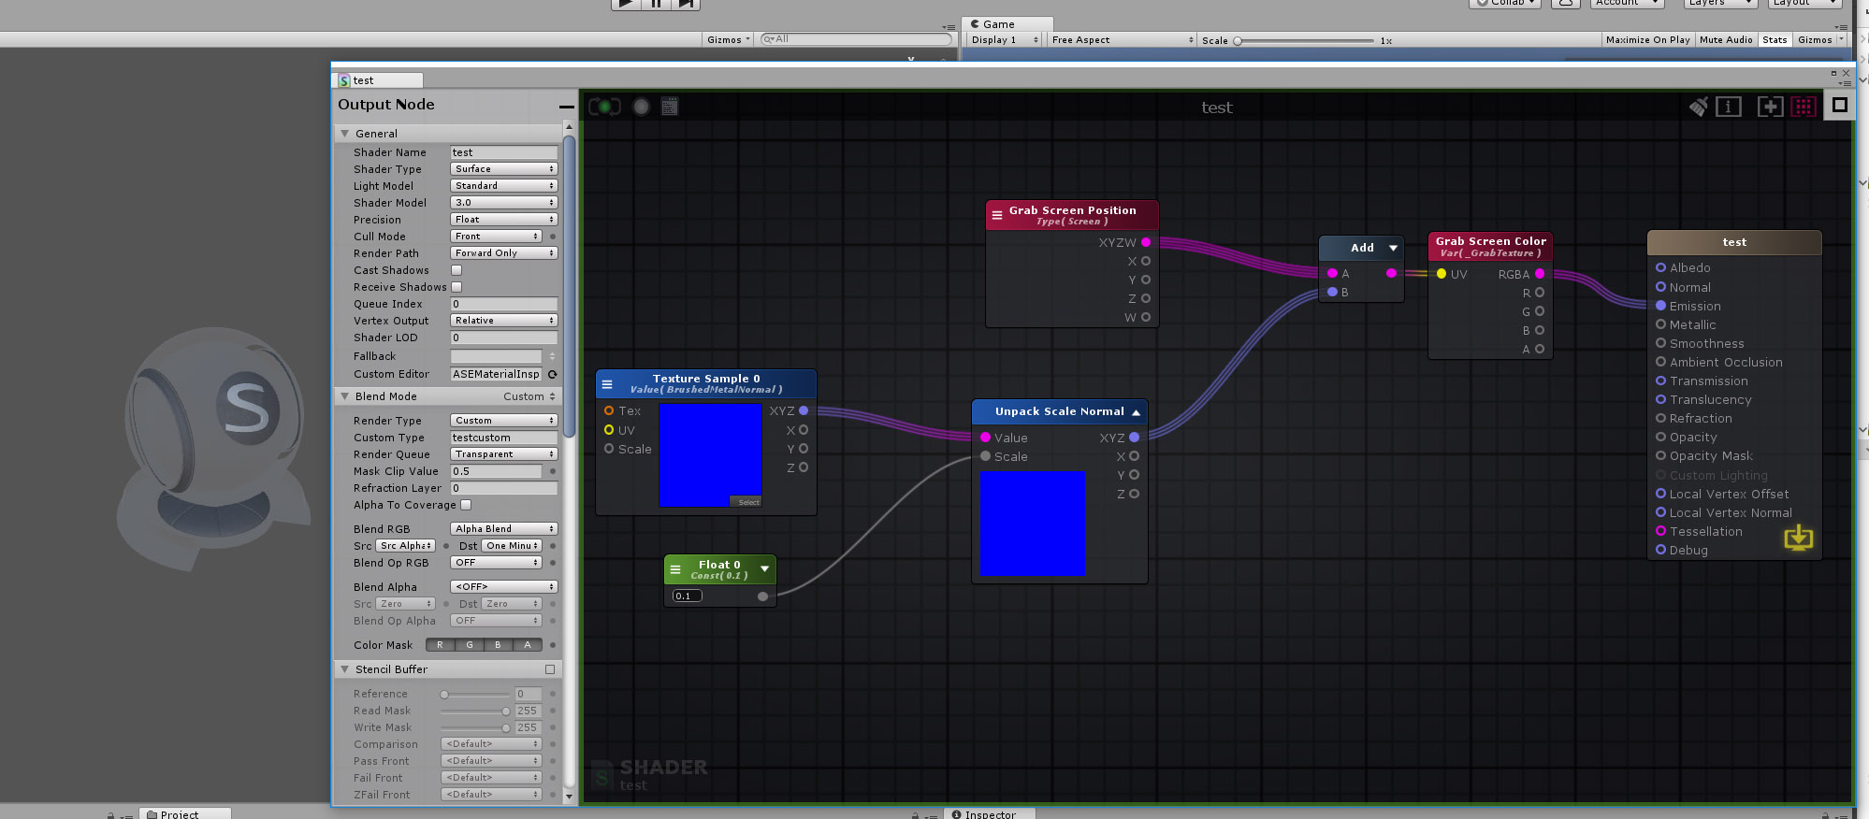Enable the Receive Shadows checkbox
Viewport: 1869px width, 819px height.
pyautogui.click(x=456, y=287)
